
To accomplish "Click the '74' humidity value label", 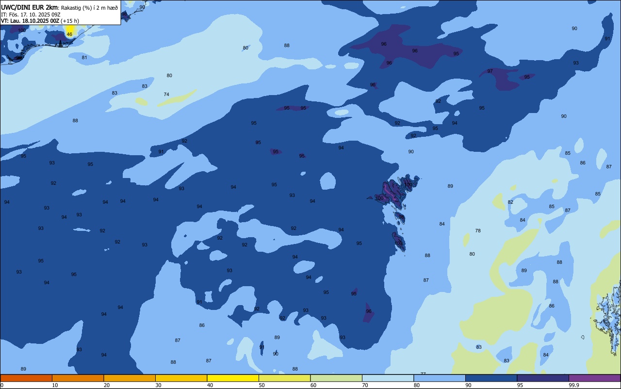I will [166, 94].
